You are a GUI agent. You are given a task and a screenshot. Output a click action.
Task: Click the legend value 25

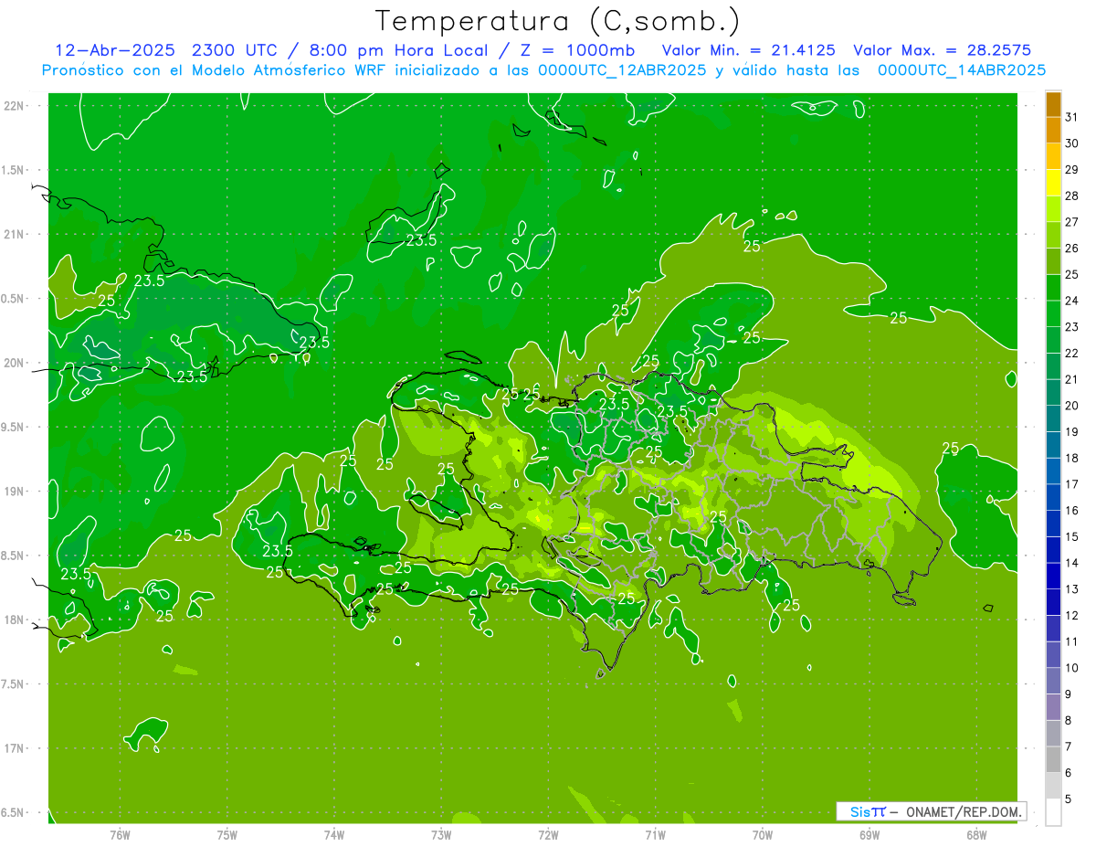(1071, 274)
